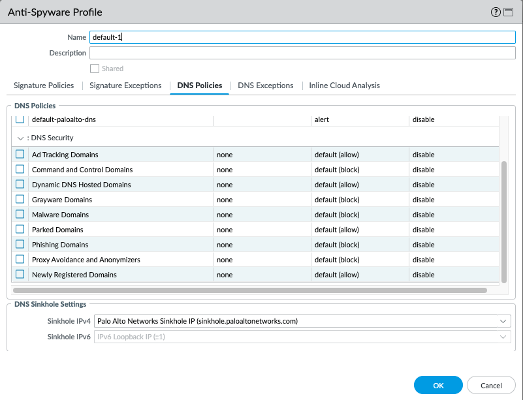Open the Inline Cloud Analysis tab
Viewport: 523px width, 400px height.
[x=344, y=85]
